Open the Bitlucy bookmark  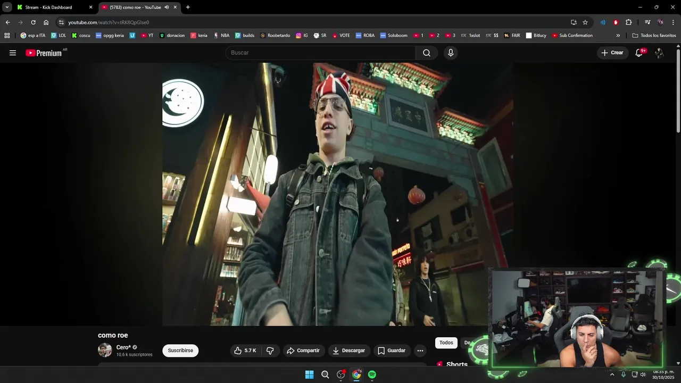[x=536, y=36]
